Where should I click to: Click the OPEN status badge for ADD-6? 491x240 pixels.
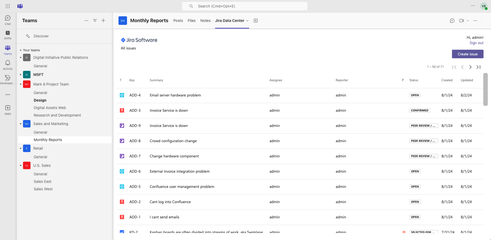pyautogui.click(x=415, y=171)
